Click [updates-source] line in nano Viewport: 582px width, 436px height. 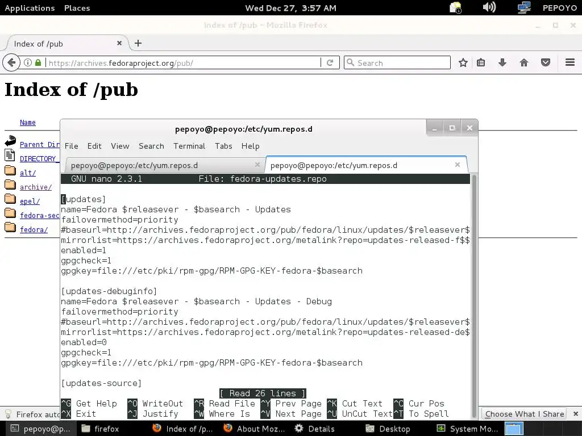[101, 383]
